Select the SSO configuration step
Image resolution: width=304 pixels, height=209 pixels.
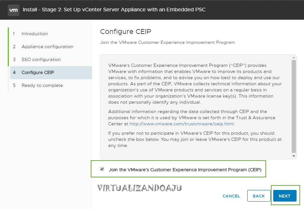click(x=41, y=59)
